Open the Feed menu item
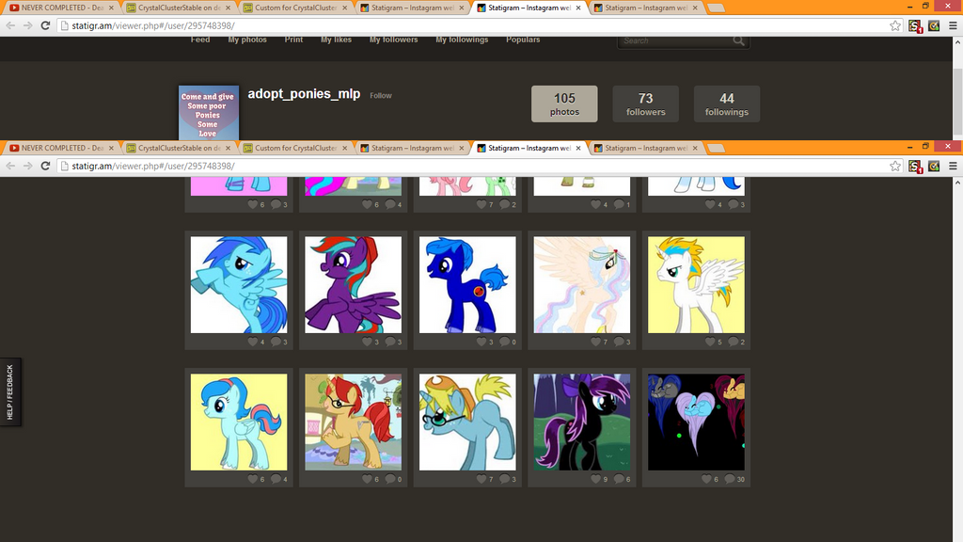 coord(200,40)
